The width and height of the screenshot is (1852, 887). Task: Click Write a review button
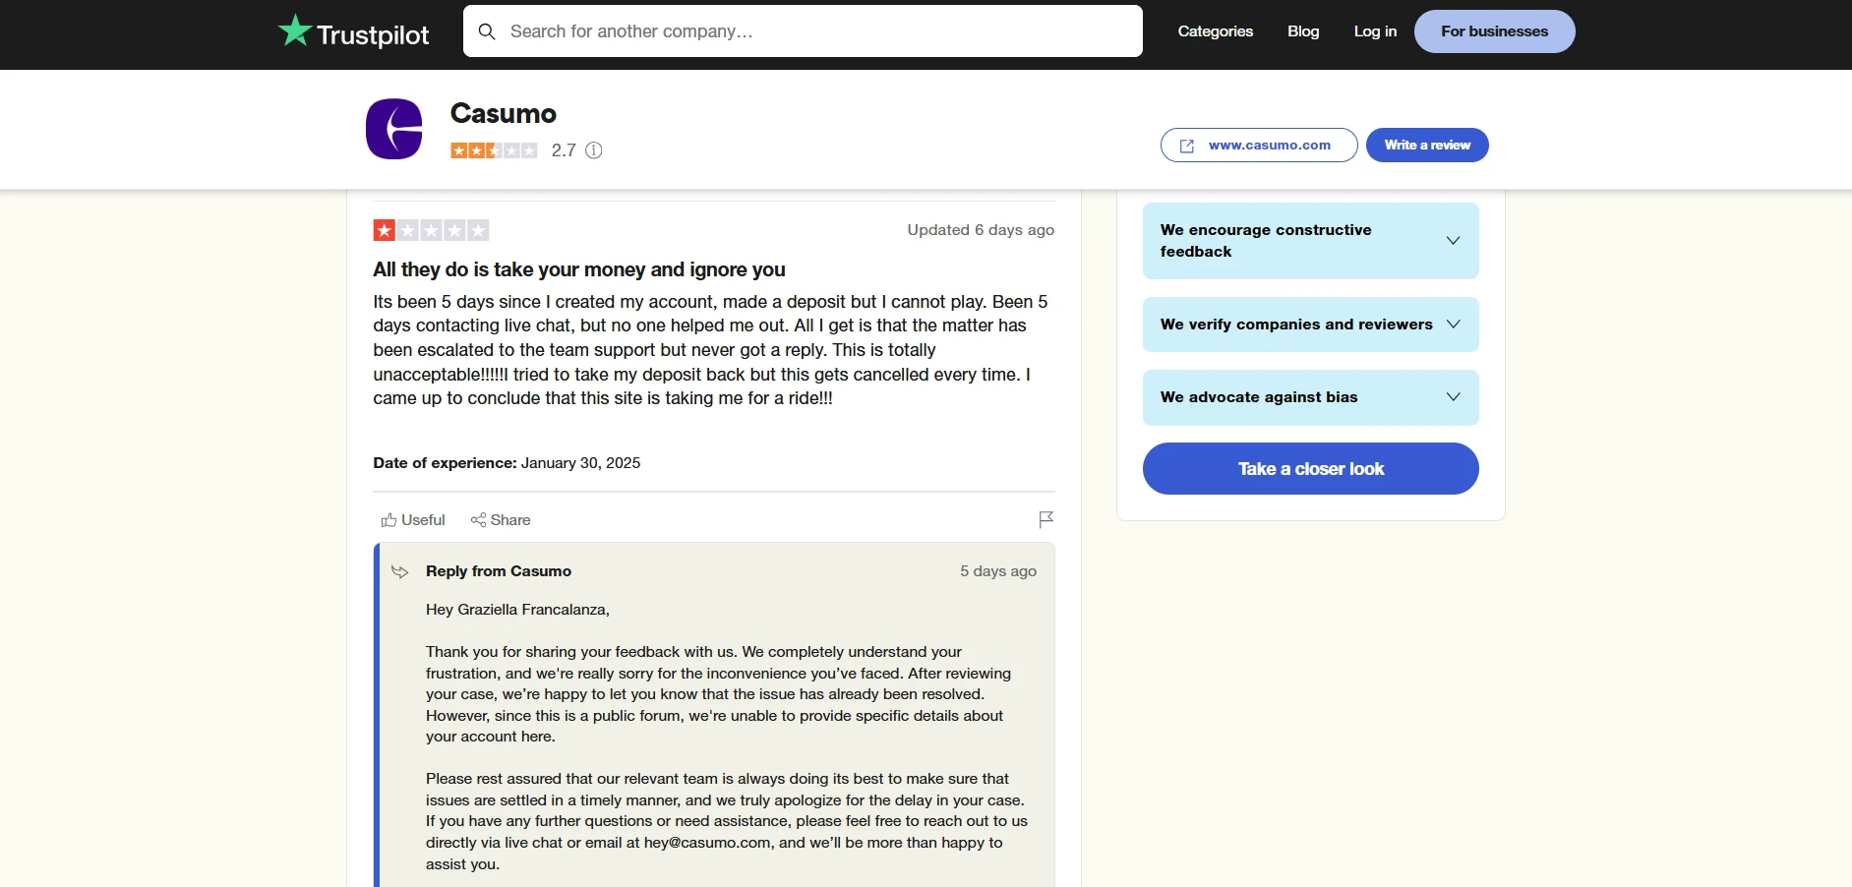1427,146
